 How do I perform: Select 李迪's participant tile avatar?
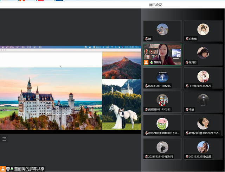tap(203, 100)
